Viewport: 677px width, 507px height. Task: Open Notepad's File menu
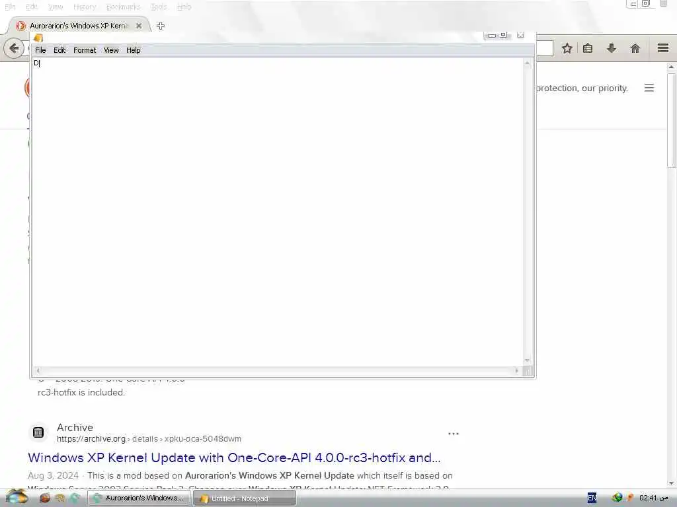(40, 50)
